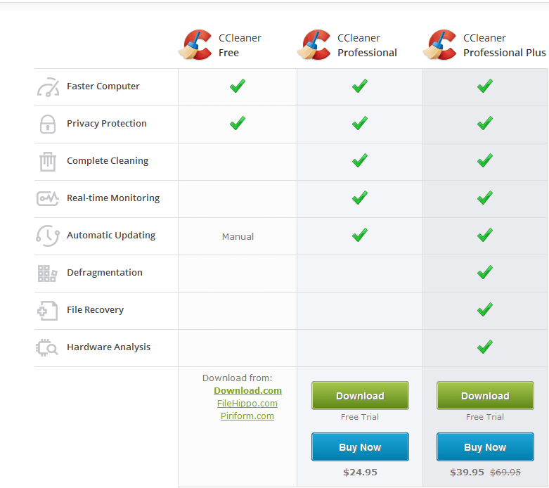The image size is (549, 488).
Task: Click Real-time Monitoring checkmark under Professional
Action: coord(360,198)
